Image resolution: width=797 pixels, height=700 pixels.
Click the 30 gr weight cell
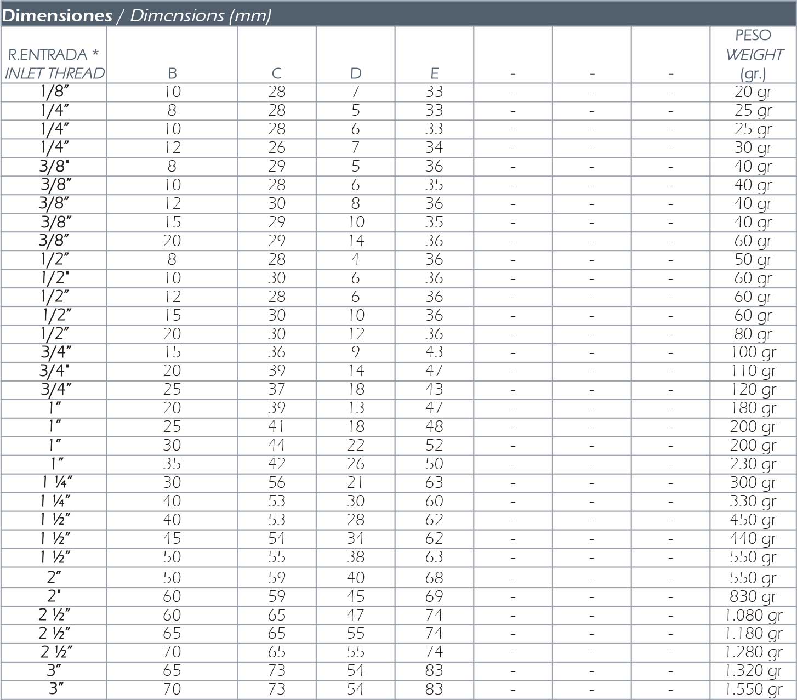[x=753, y=148]
